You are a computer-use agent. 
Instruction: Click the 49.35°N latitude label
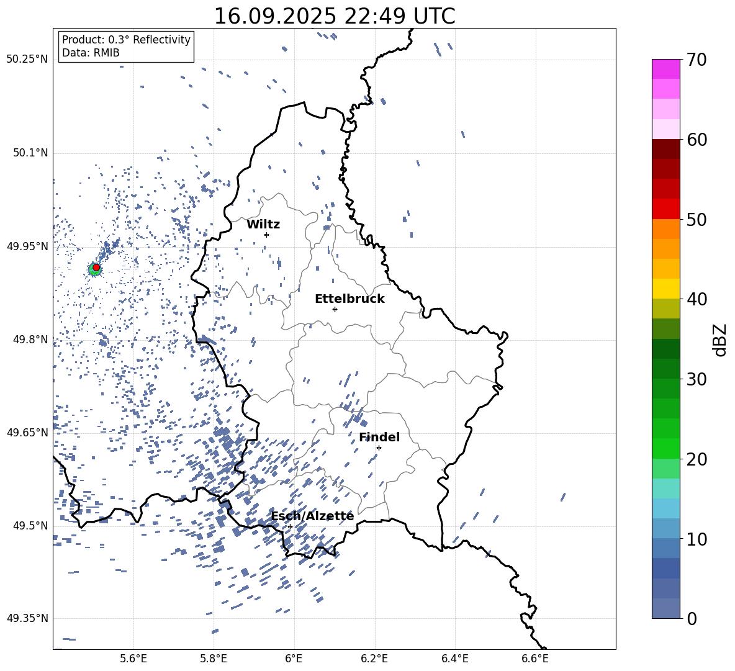(x=27, y=618)
